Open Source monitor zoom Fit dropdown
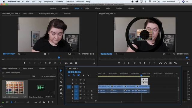 pos(22,54)
